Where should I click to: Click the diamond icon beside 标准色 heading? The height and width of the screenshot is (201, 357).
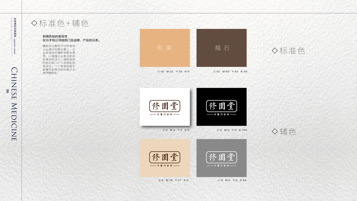coord(275,50)
